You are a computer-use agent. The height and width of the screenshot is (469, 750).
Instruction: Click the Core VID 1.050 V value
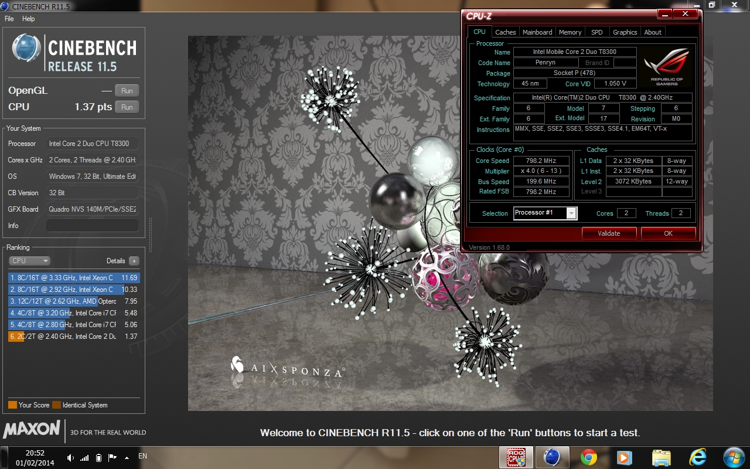(615, 83)
